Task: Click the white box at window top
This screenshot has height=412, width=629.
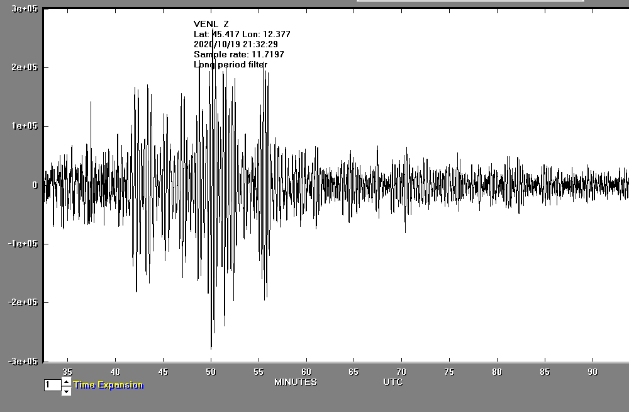Action: [470, 1]
